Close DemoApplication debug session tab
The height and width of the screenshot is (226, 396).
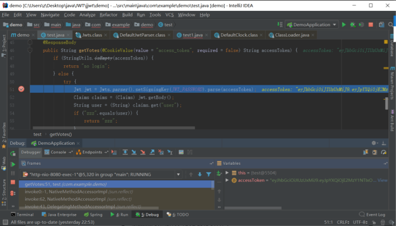[78, 143]
